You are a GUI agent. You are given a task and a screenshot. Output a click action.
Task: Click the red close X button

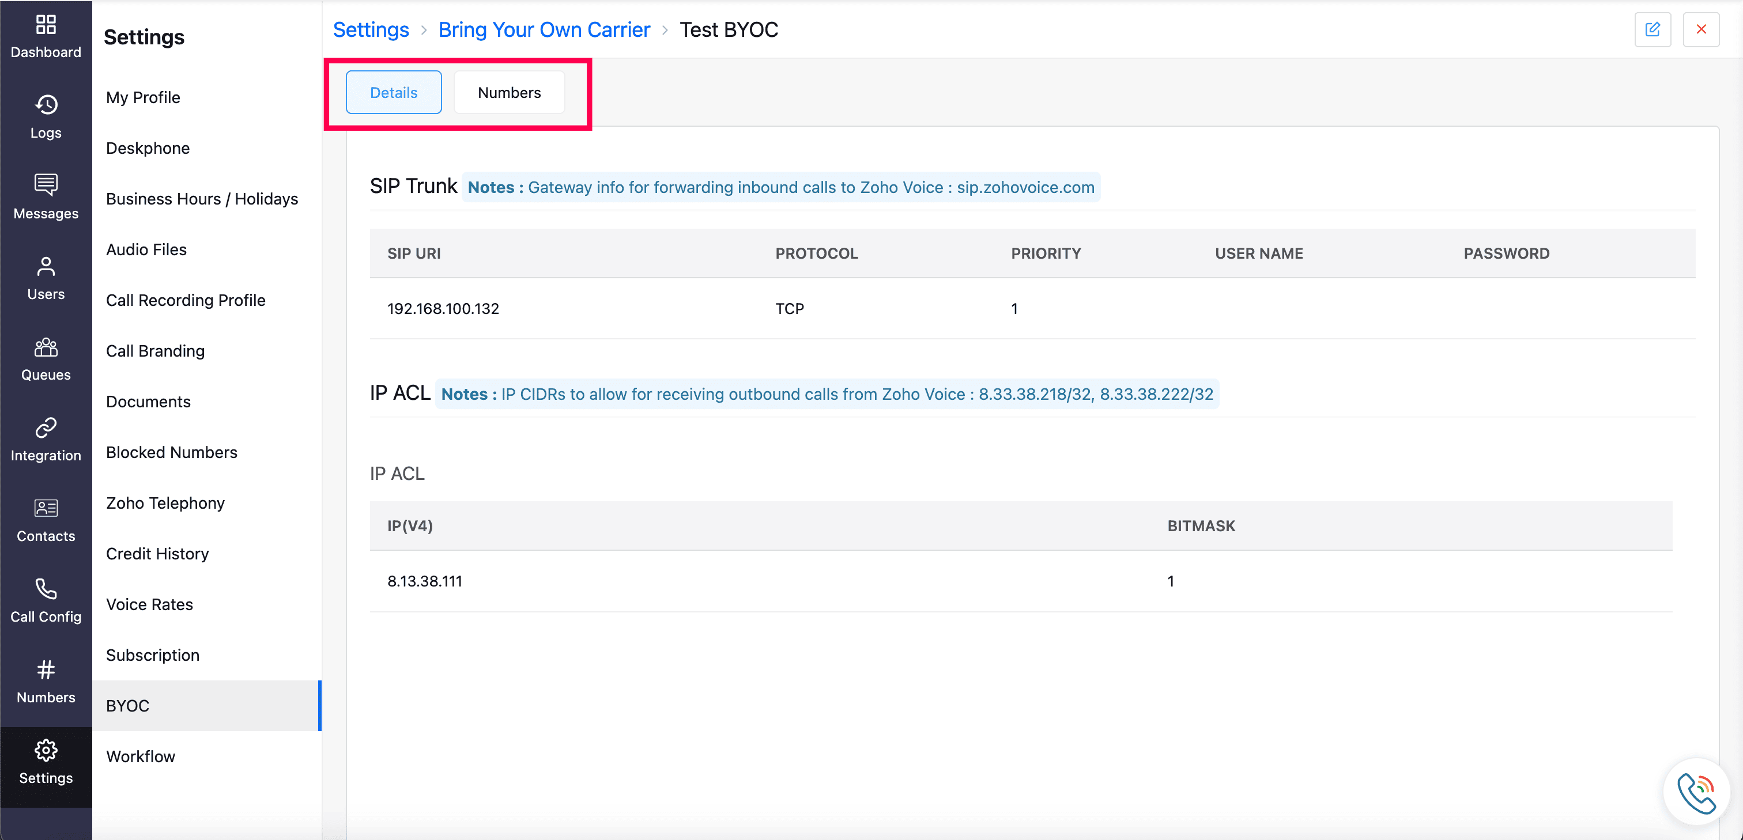pyautogui.click(x=1700, y=30)
